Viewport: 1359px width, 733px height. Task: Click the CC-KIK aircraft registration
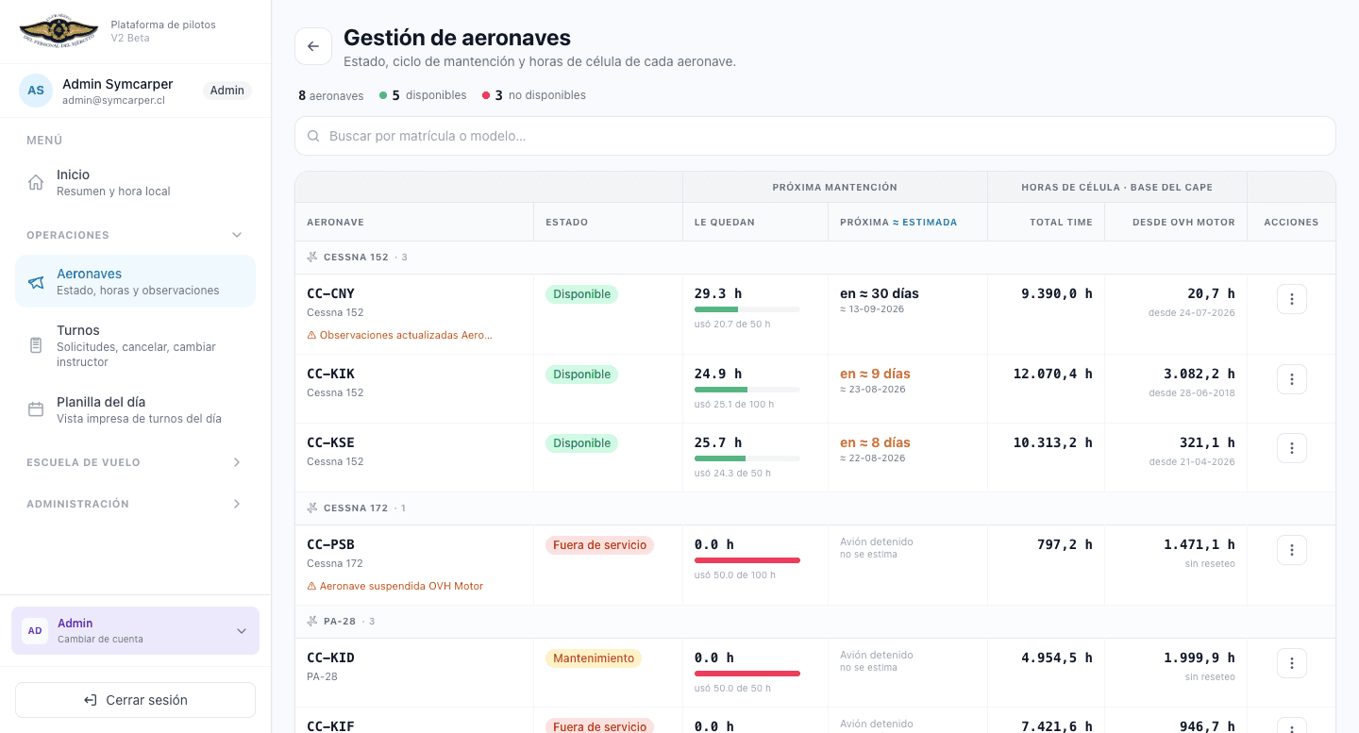[x=330, y=374]
